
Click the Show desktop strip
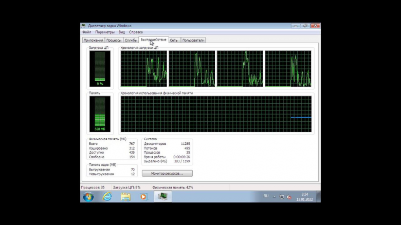click(318, 197)
